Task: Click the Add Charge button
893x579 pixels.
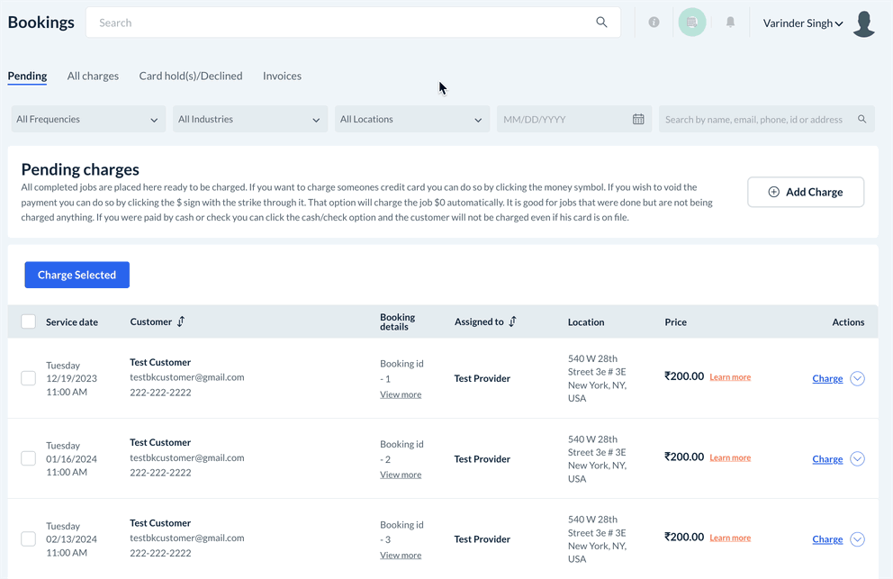Action: [x=806, y=192]
